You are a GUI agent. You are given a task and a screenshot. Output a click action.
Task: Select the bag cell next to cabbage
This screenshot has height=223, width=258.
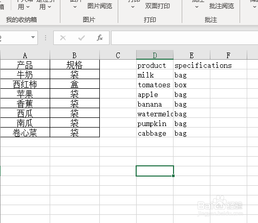(x=191, y=132)
